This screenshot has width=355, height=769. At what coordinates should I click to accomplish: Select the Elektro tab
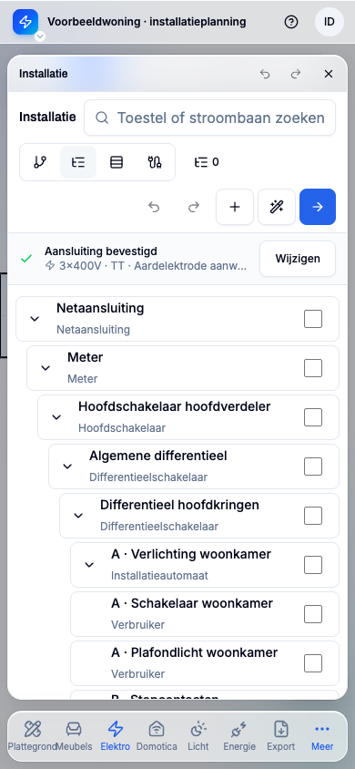click(115, 736)
